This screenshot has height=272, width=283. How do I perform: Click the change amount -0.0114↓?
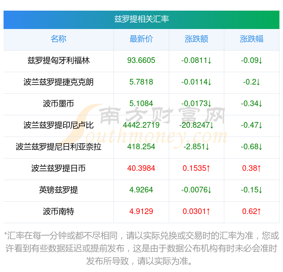196,82
